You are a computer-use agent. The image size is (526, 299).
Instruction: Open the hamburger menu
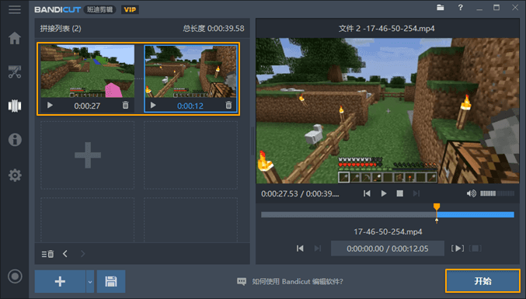pyautogui.click(x=15, y=9)
